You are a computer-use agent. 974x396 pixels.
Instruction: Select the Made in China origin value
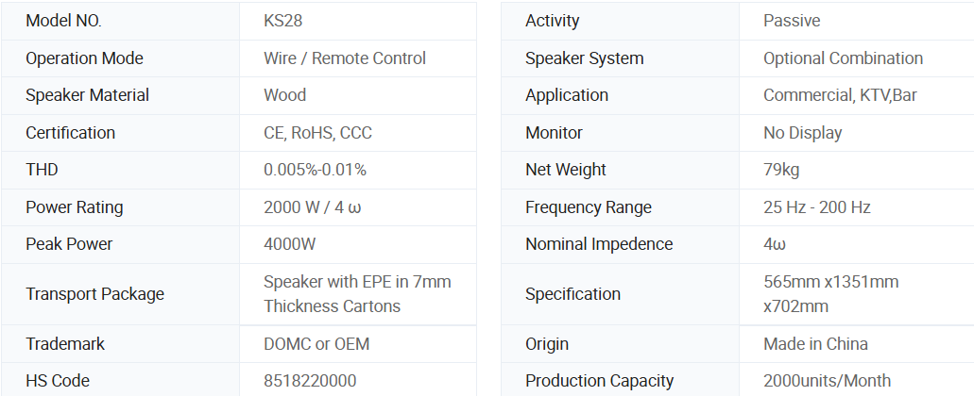(x=815, y=344)
